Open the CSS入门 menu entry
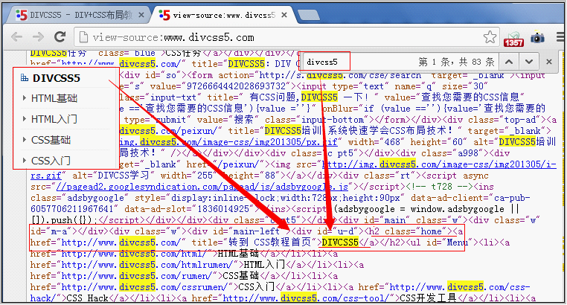The width and height of the screenshot is (567, 305). 51,160
